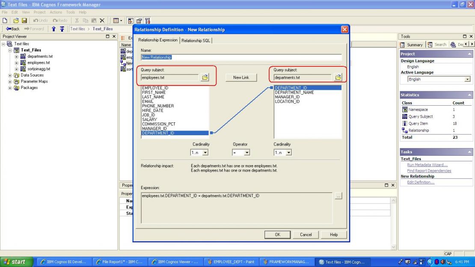
Task: Expand the Data Sources folder
Action: coord(10,75)
